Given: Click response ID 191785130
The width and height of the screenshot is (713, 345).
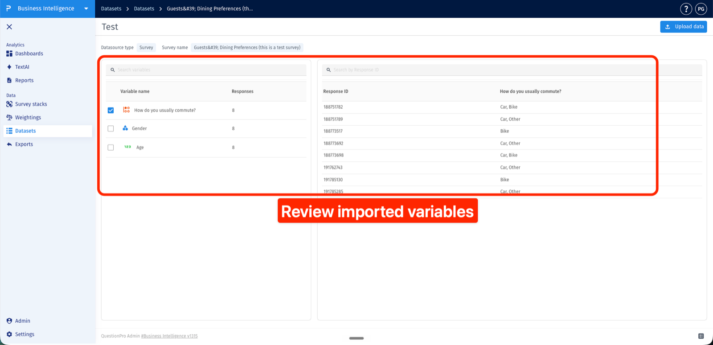Looking at the screenshot, I should [333, 180].
